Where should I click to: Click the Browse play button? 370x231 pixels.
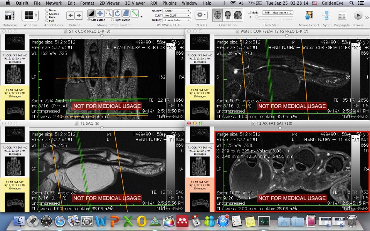coord(358,16)
